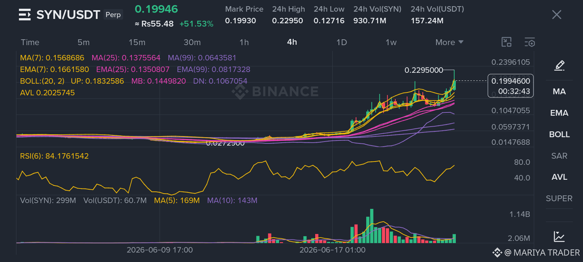The width and height of the screenshot is (583, 262).
Task: Open the chart layout fullscreen icon
Action: (x=506, y=42)
